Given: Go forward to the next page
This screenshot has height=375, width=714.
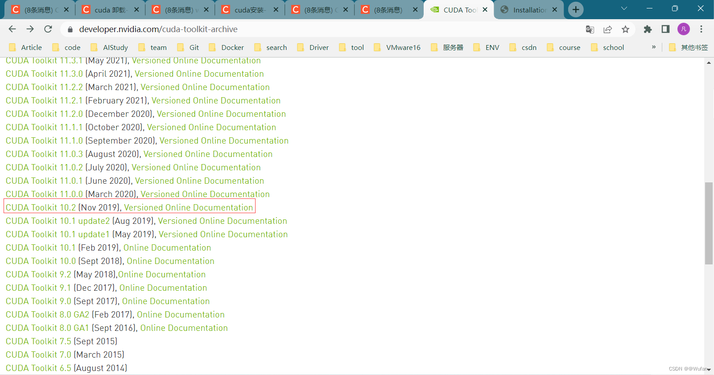Looking at the screenshot, I should [x=30, y=29].
